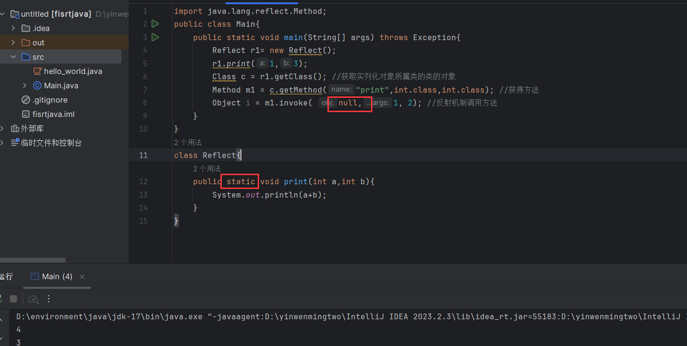This screenshot has width=687, height=346.
Task: Click the name: parameter hint on line 7
Action: click(x=341, y=90)
